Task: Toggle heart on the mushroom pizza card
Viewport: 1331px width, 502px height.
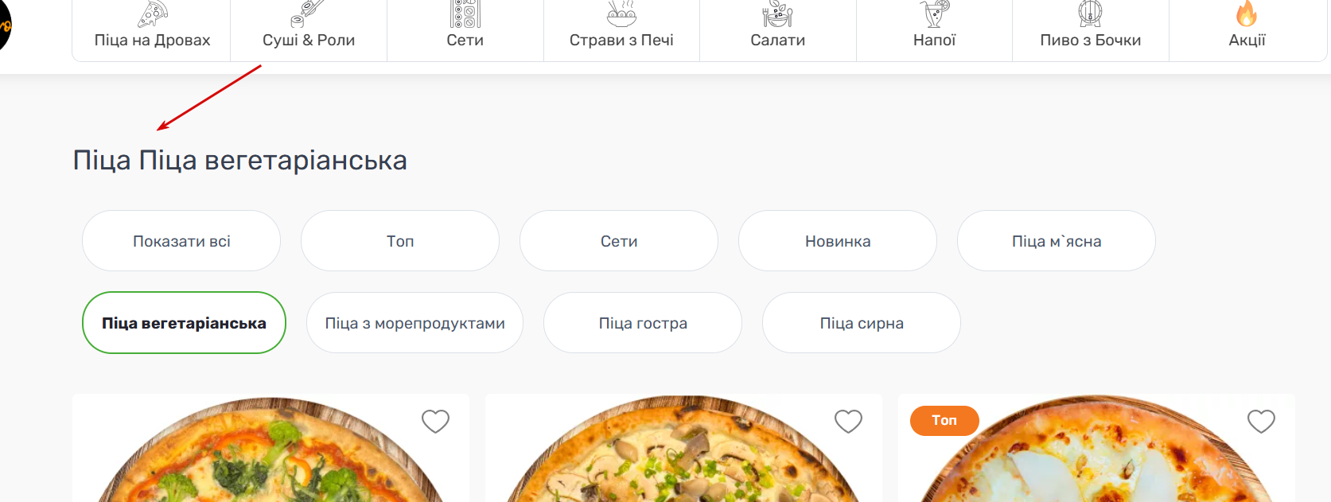Action: tap(848, 421)
